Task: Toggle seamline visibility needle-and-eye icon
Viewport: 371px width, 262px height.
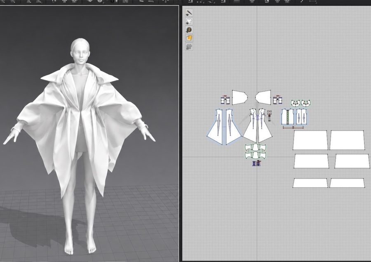Action: coord(189,13)
